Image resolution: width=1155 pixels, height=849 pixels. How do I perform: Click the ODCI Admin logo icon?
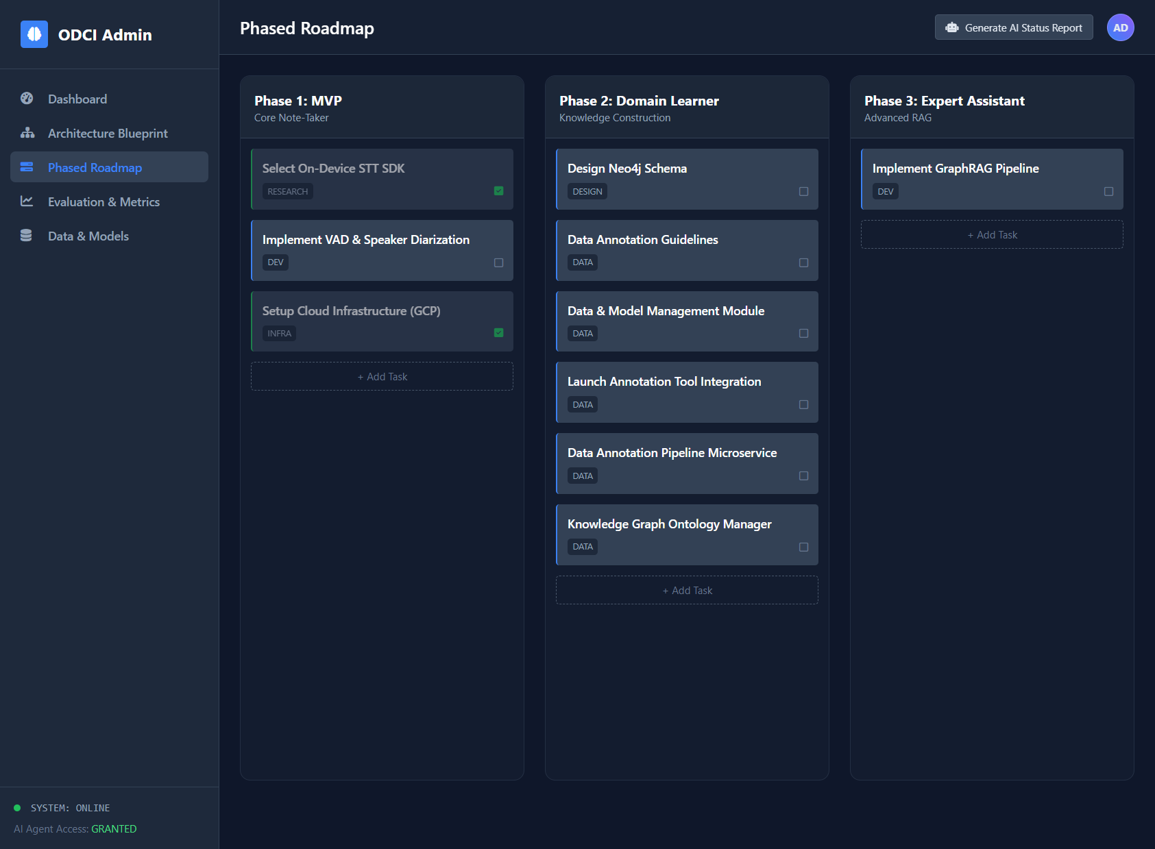coord(35,34)
